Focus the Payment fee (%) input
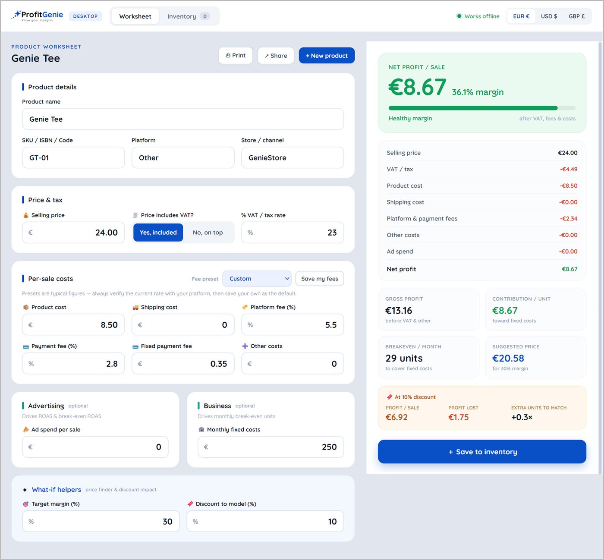 tap(73, 364)
